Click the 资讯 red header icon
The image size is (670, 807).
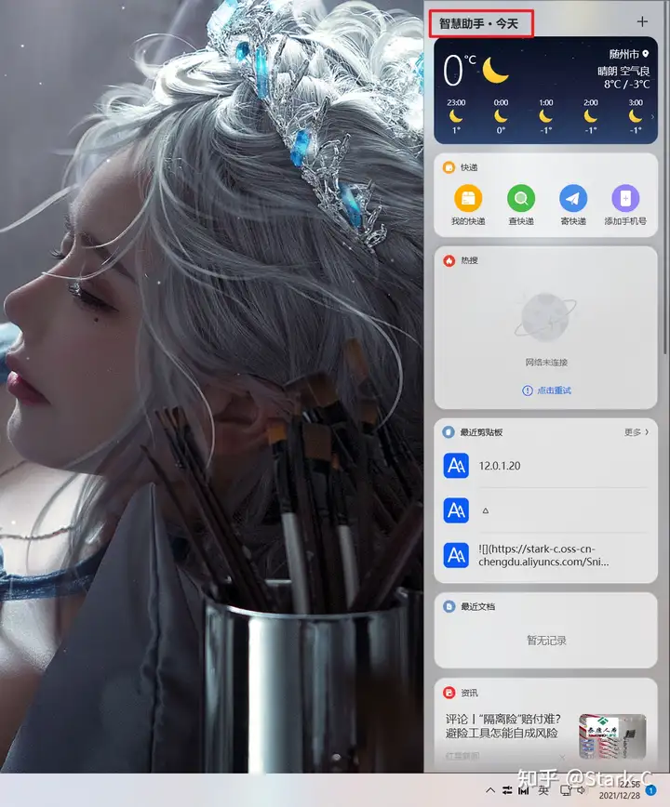click(449, 693)
